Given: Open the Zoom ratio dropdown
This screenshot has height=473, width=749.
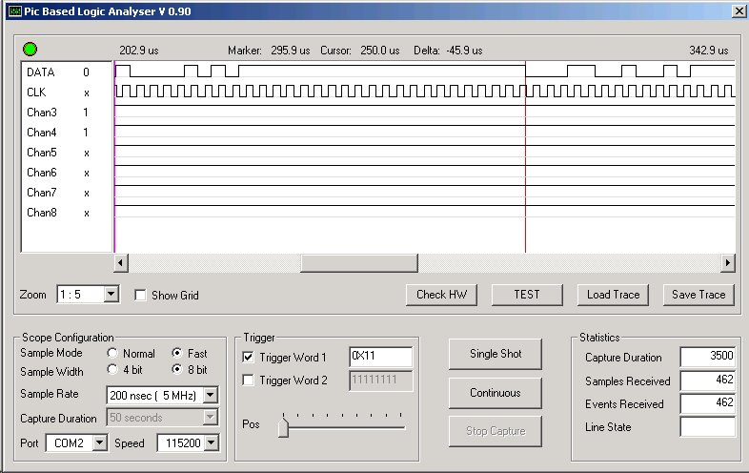Looking at the screenshot, I should [111, 294].
